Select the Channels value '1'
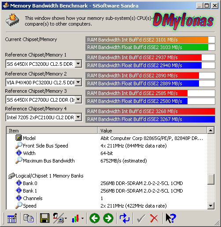This screenshot has height=227, width=221. tap(102, 198)
